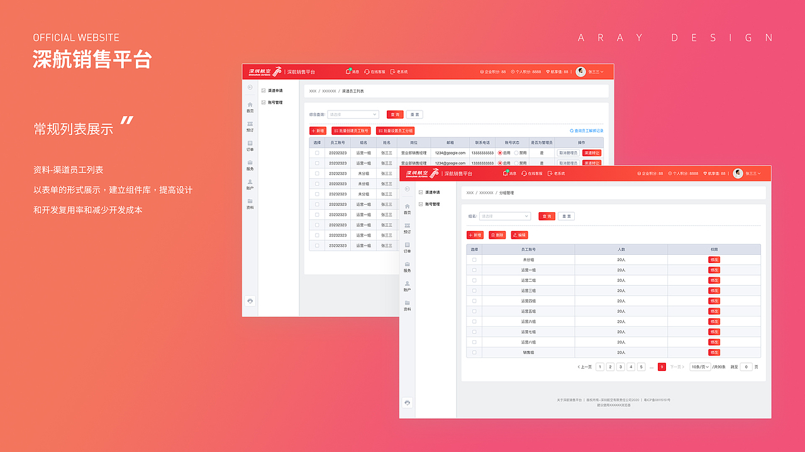Go to pagination page 5
This screenshot has width=805, height=452.
pos(641,367)
